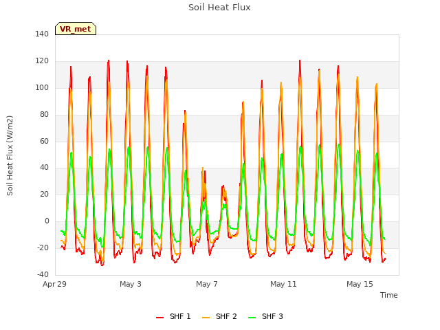Toggle the SHF 3 legend entry
Viewport: 440px width, 330px height.
pyautogui.click(x=265, y=316)
